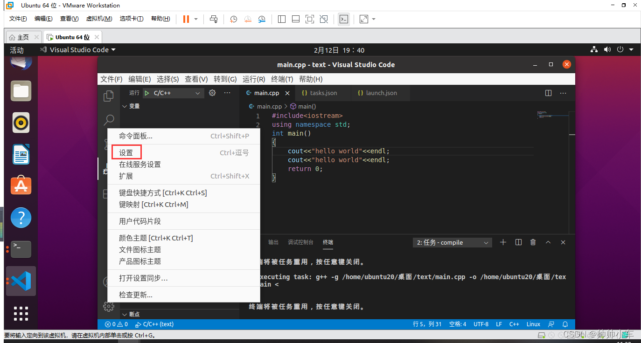Click the VS Code Manage gear icon

[x=109, y=307]
